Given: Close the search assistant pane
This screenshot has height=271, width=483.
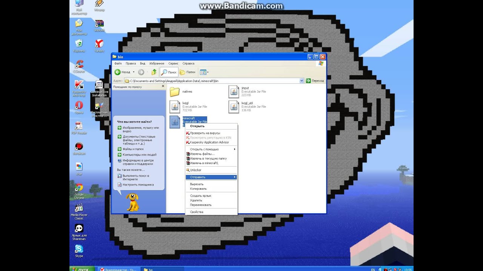Looking at the screenshot, I should 163,86.
